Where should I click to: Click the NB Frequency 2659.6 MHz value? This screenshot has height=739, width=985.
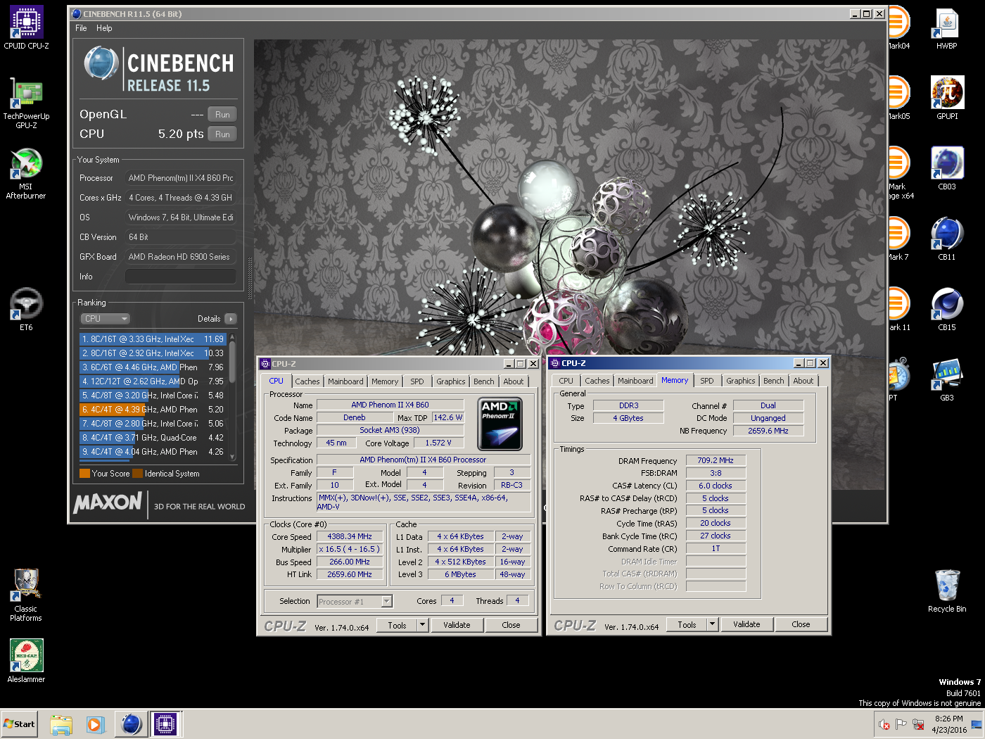[x=768, y=431]
